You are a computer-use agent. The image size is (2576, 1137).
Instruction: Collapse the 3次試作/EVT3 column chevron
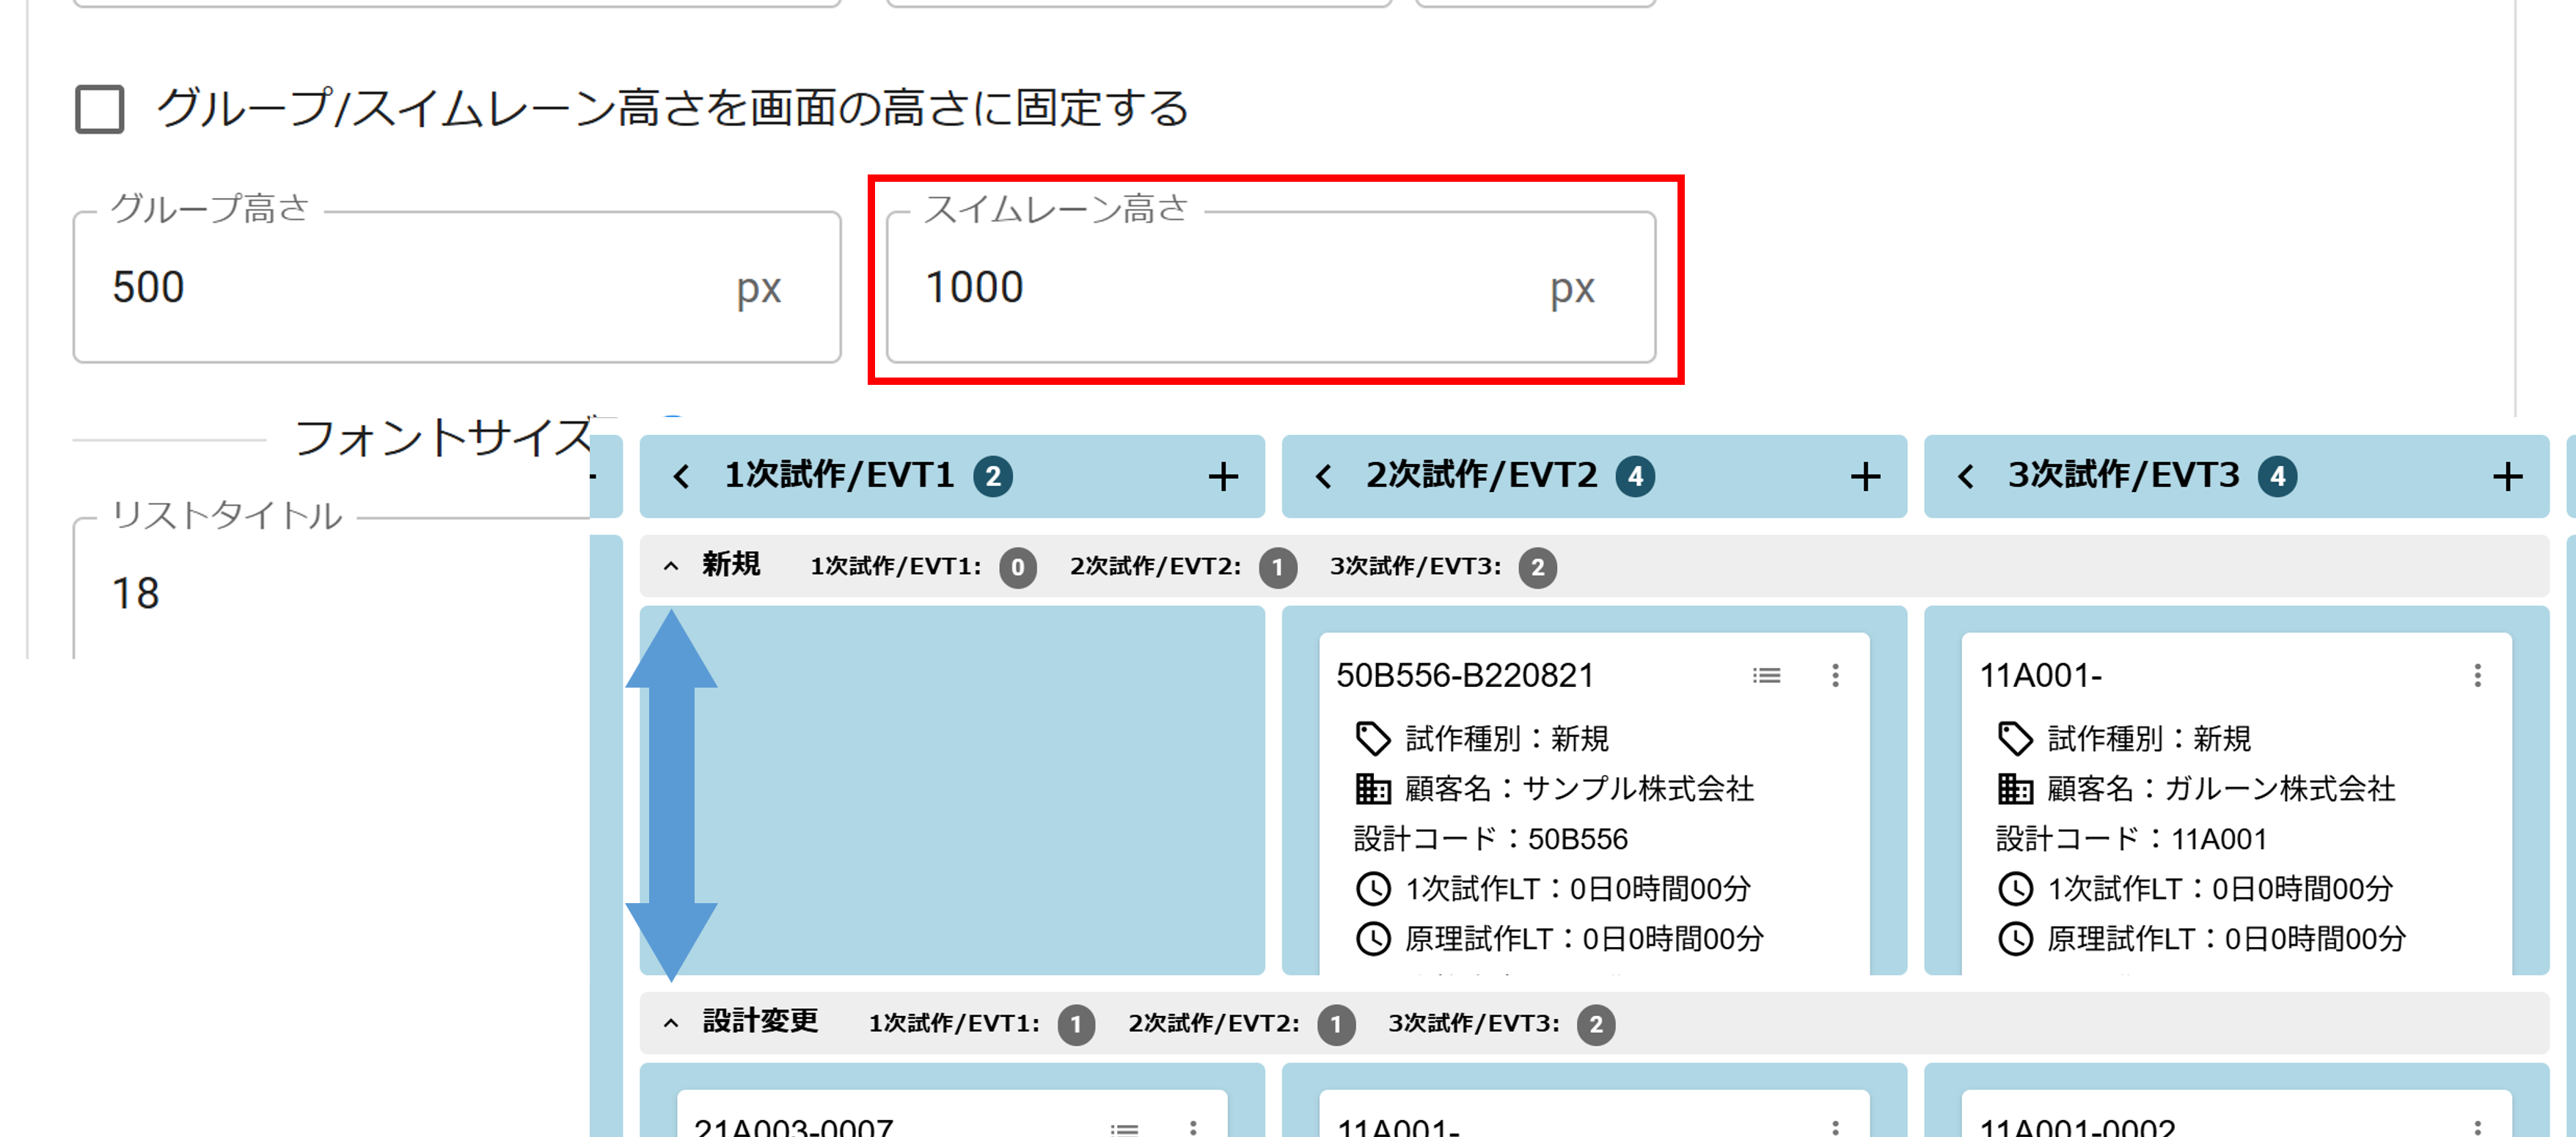pyautogui.click(x=1966, y=476)
